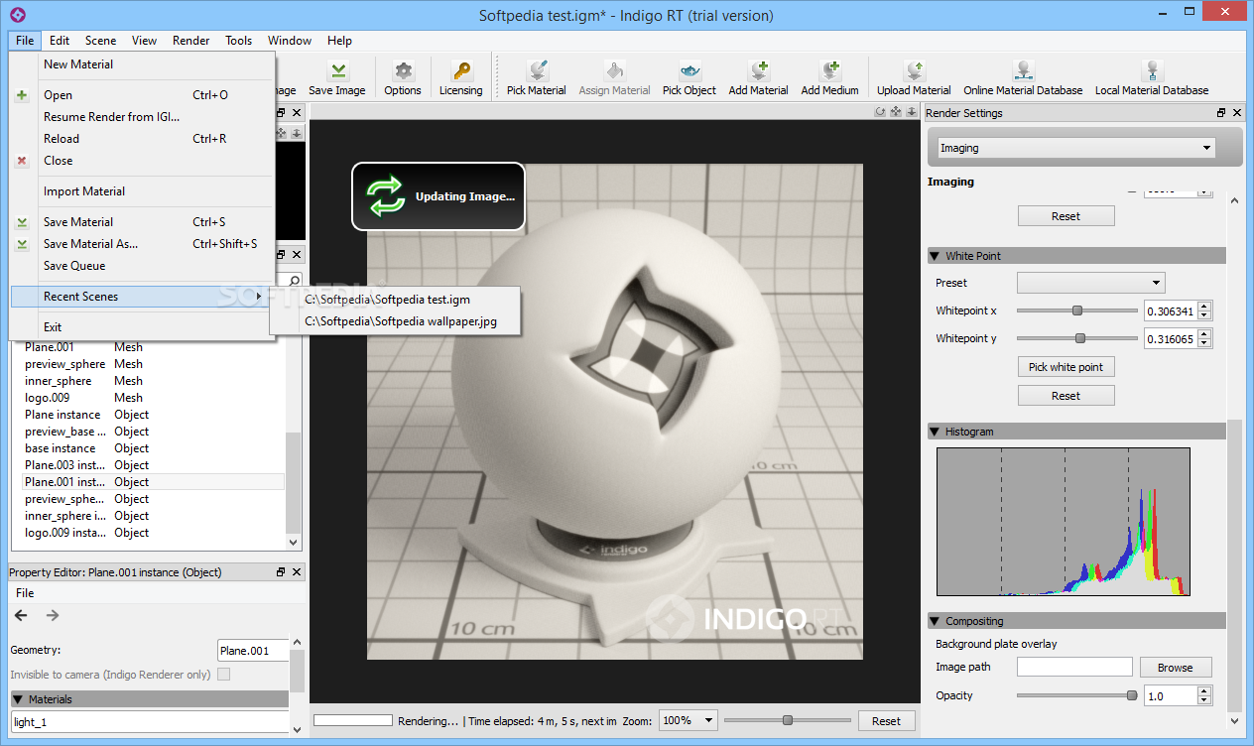Select the base instance Object row
This screenshot has width=1254, height=746.
coord(154,448)
